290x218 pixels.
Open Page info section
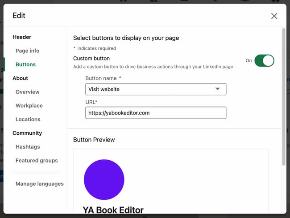[27, 51]
